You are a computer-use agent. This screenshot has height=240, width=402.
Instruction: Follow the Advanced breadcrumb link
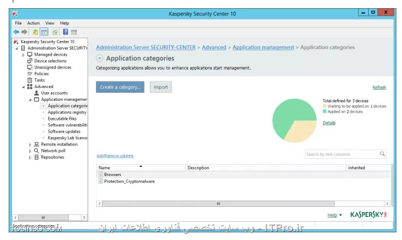[214, 47]
